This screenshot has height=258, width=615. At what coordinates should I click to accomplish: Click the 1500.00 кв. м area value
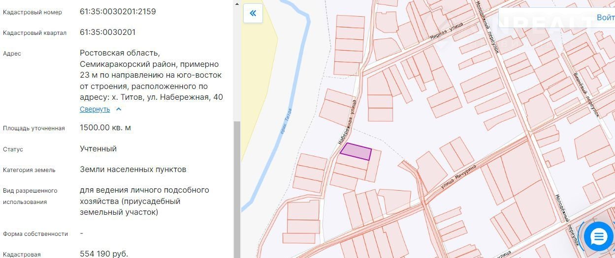(105, 128)
